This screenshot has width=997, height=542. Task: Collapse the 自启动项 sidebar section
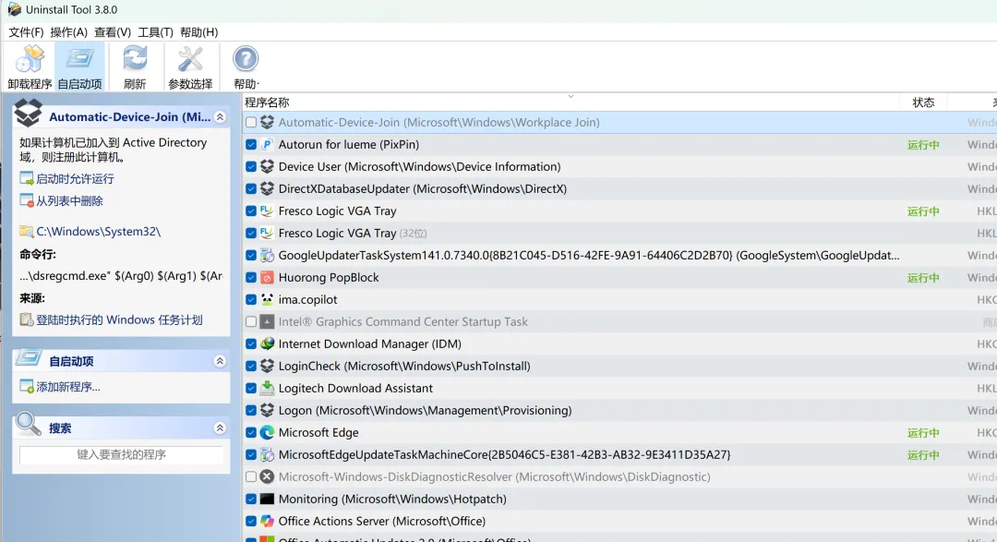220,361
